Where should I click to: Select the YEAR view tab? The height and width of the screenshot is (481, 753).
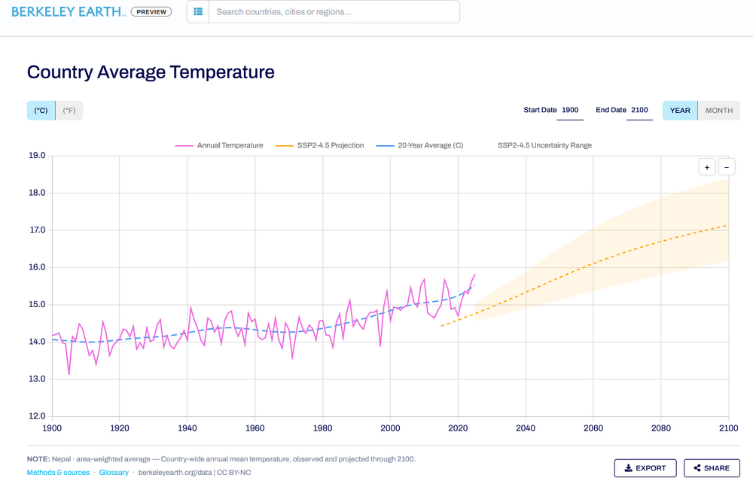(x=680, y=111)
